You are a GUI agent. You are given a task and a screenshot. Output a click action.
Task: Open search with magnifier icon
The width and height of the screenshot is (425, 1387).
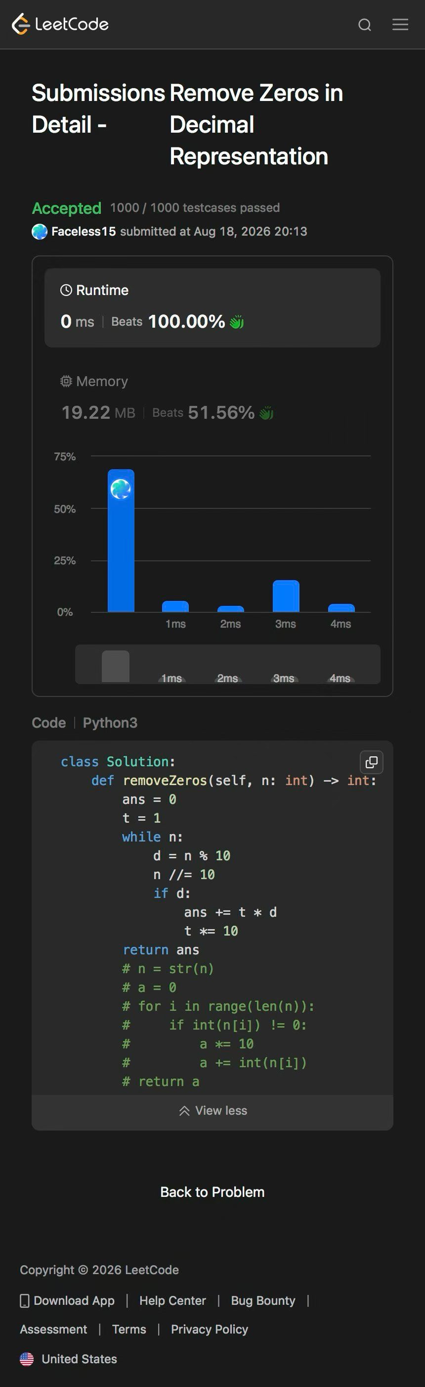click(x=365, y=25)
